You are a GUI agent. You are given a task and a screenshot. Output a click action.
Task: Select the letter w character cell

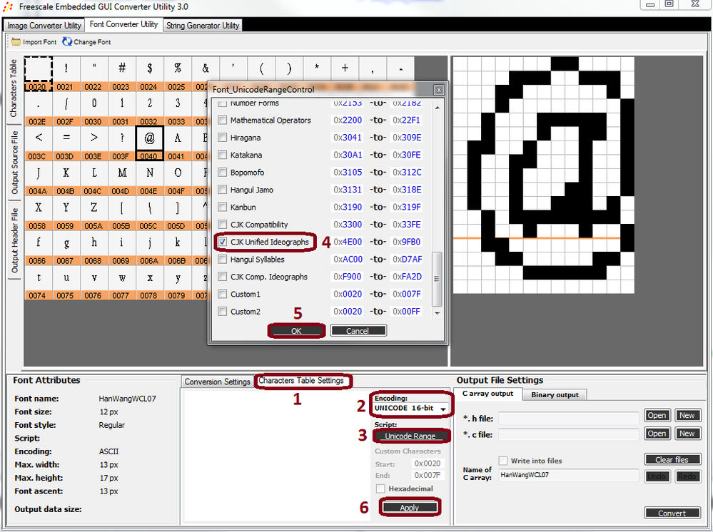[x=121, y=282]
